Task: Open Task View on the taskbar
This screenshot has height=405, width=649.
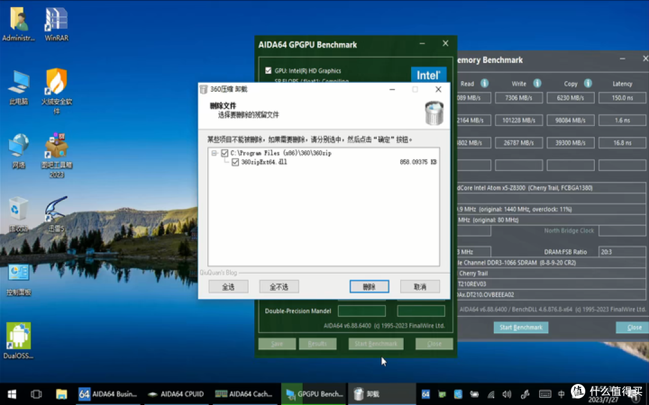Action: pos(36,394)
